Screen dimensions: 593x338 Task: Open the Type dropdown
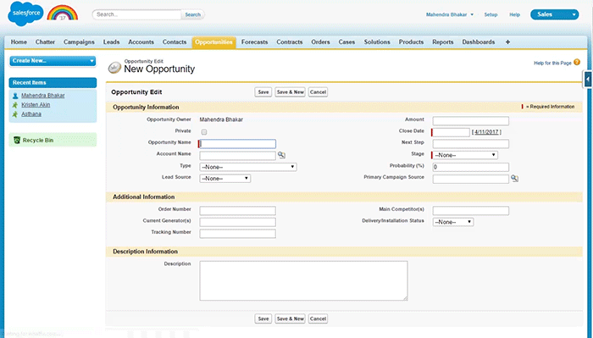pyautogui.click(x=248, y=167)
